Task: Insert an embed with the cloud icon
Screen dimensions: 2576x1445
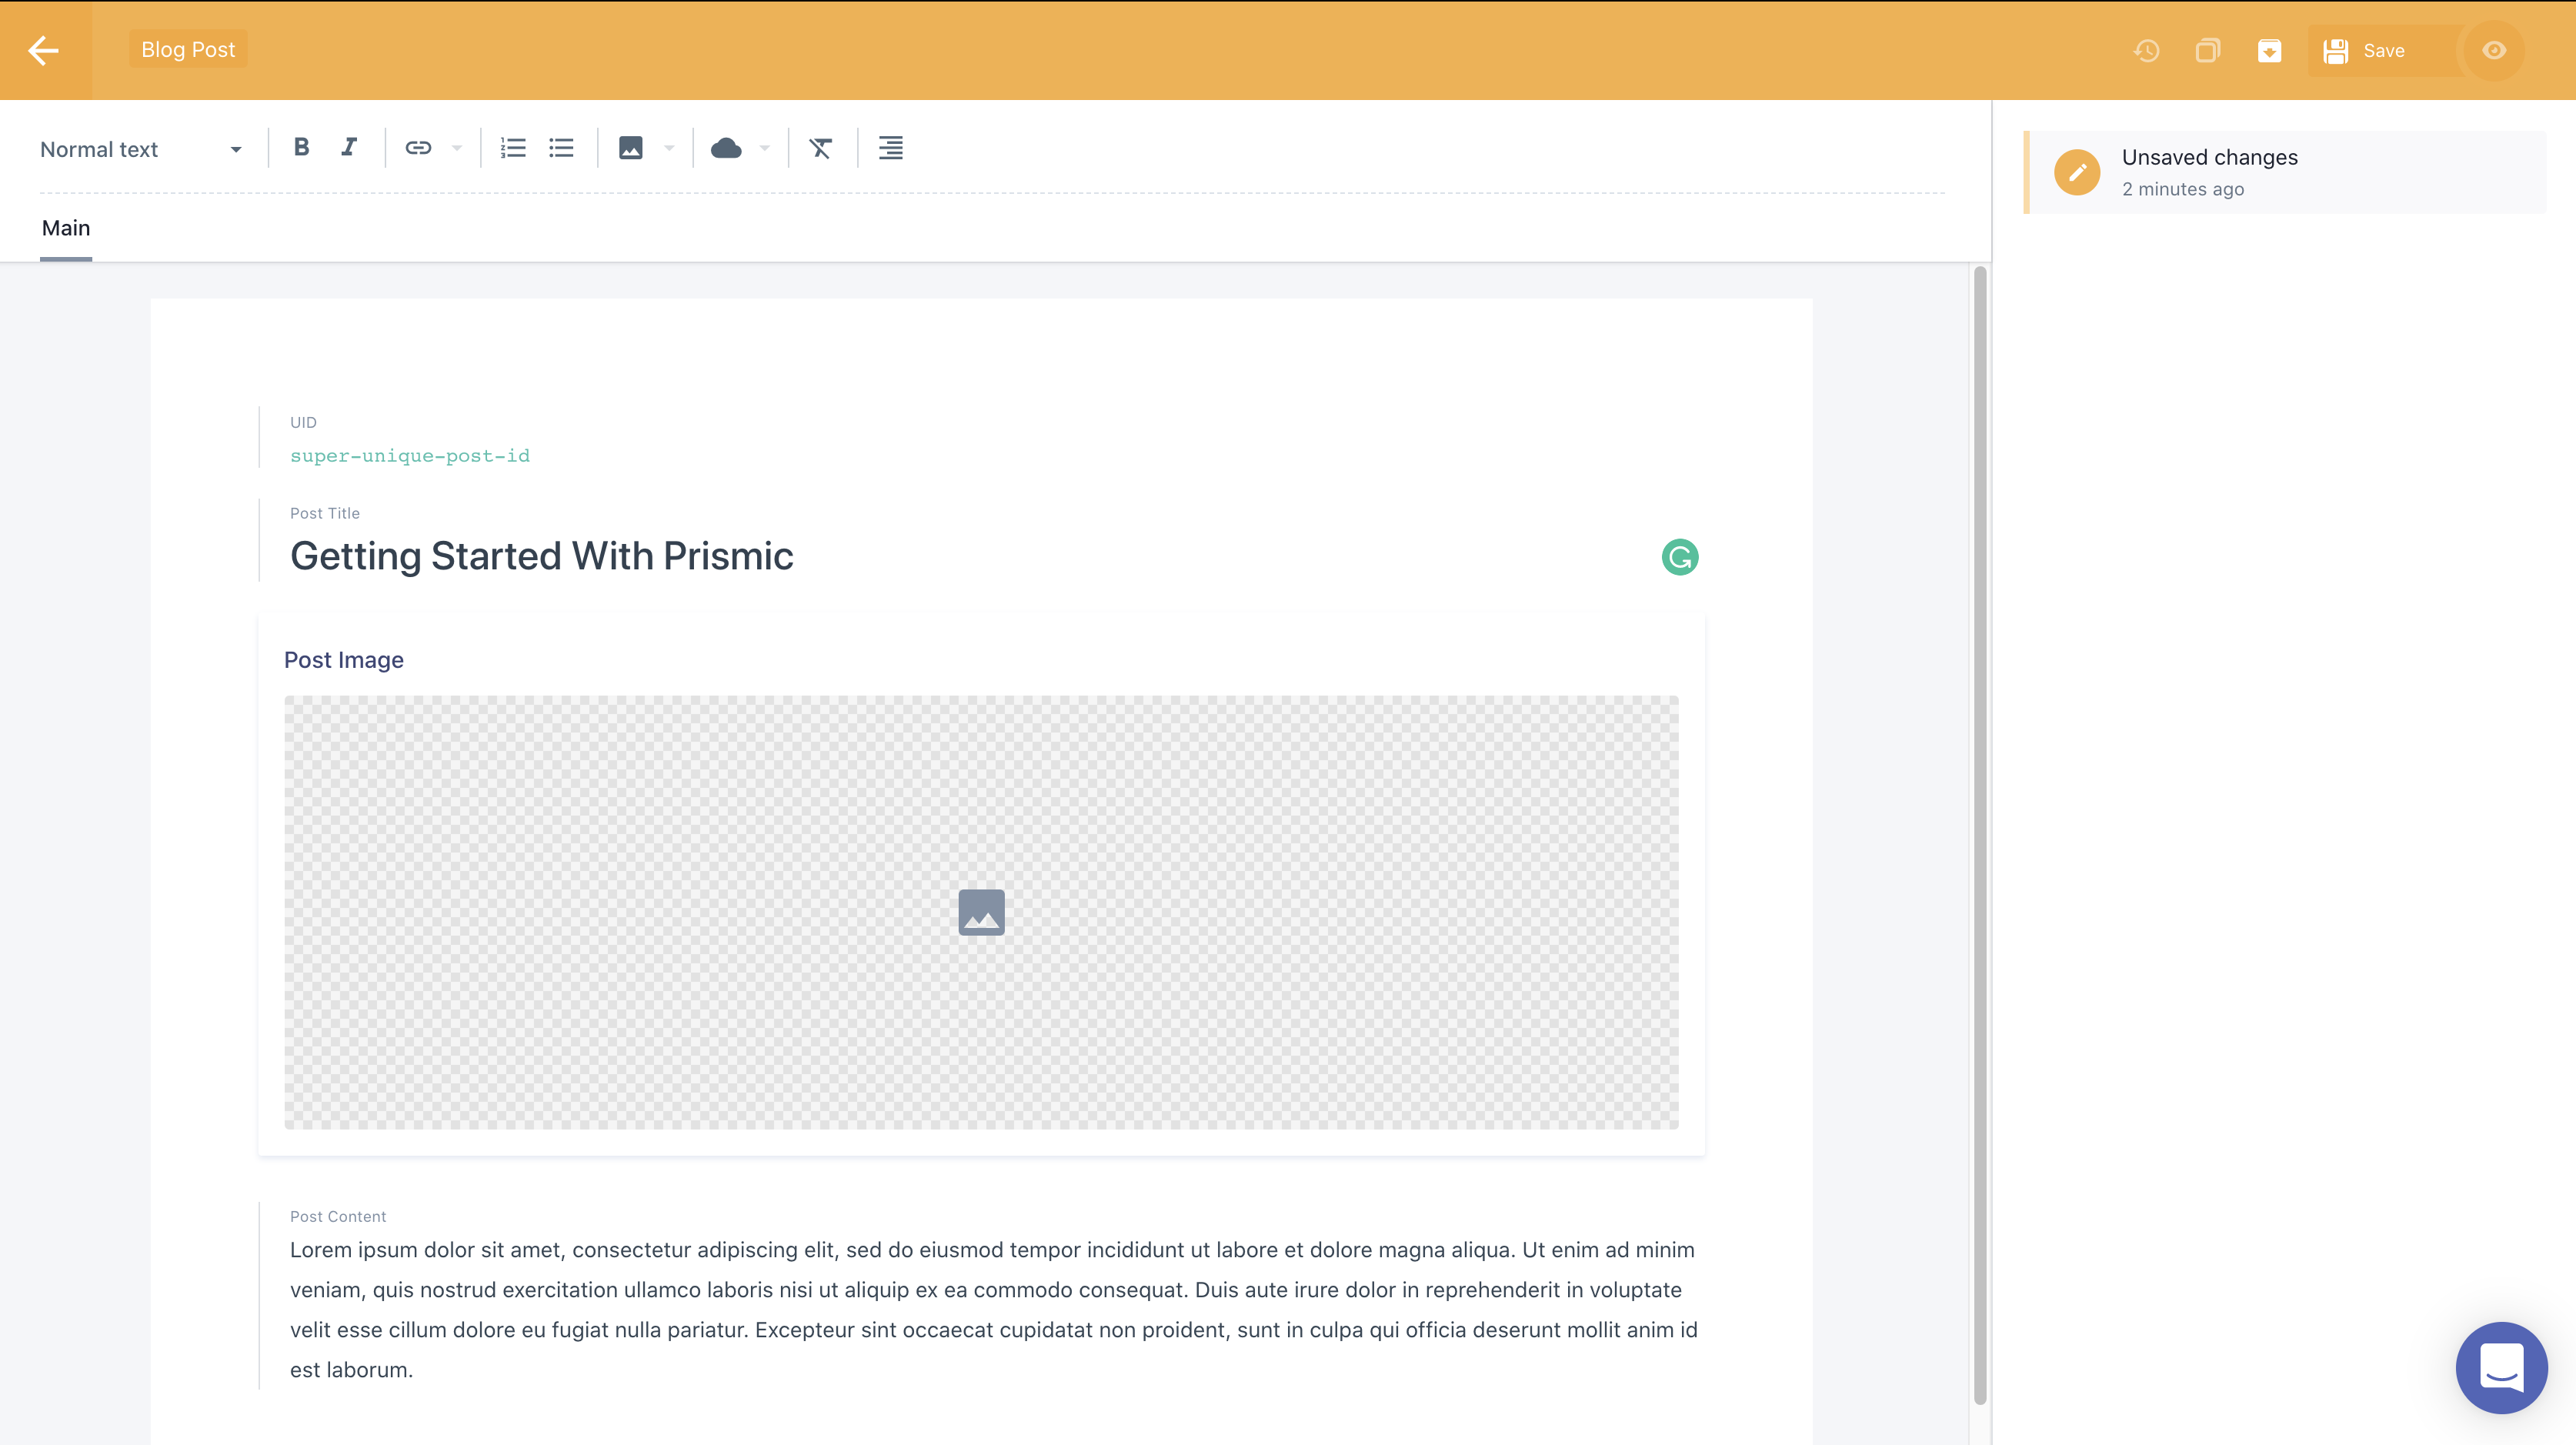Action: point(726,148)
